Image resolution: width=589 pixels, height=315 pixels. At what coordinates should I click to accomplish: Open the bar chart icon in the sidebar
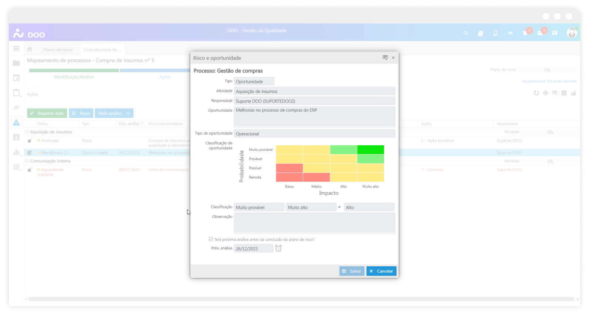pos(16,152)
